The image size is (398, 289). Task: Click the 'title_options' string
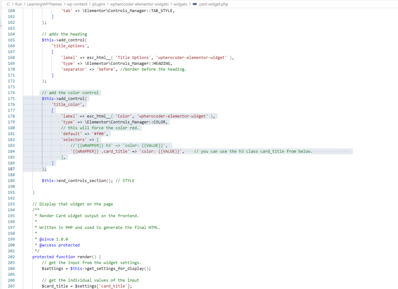(69, 46)
